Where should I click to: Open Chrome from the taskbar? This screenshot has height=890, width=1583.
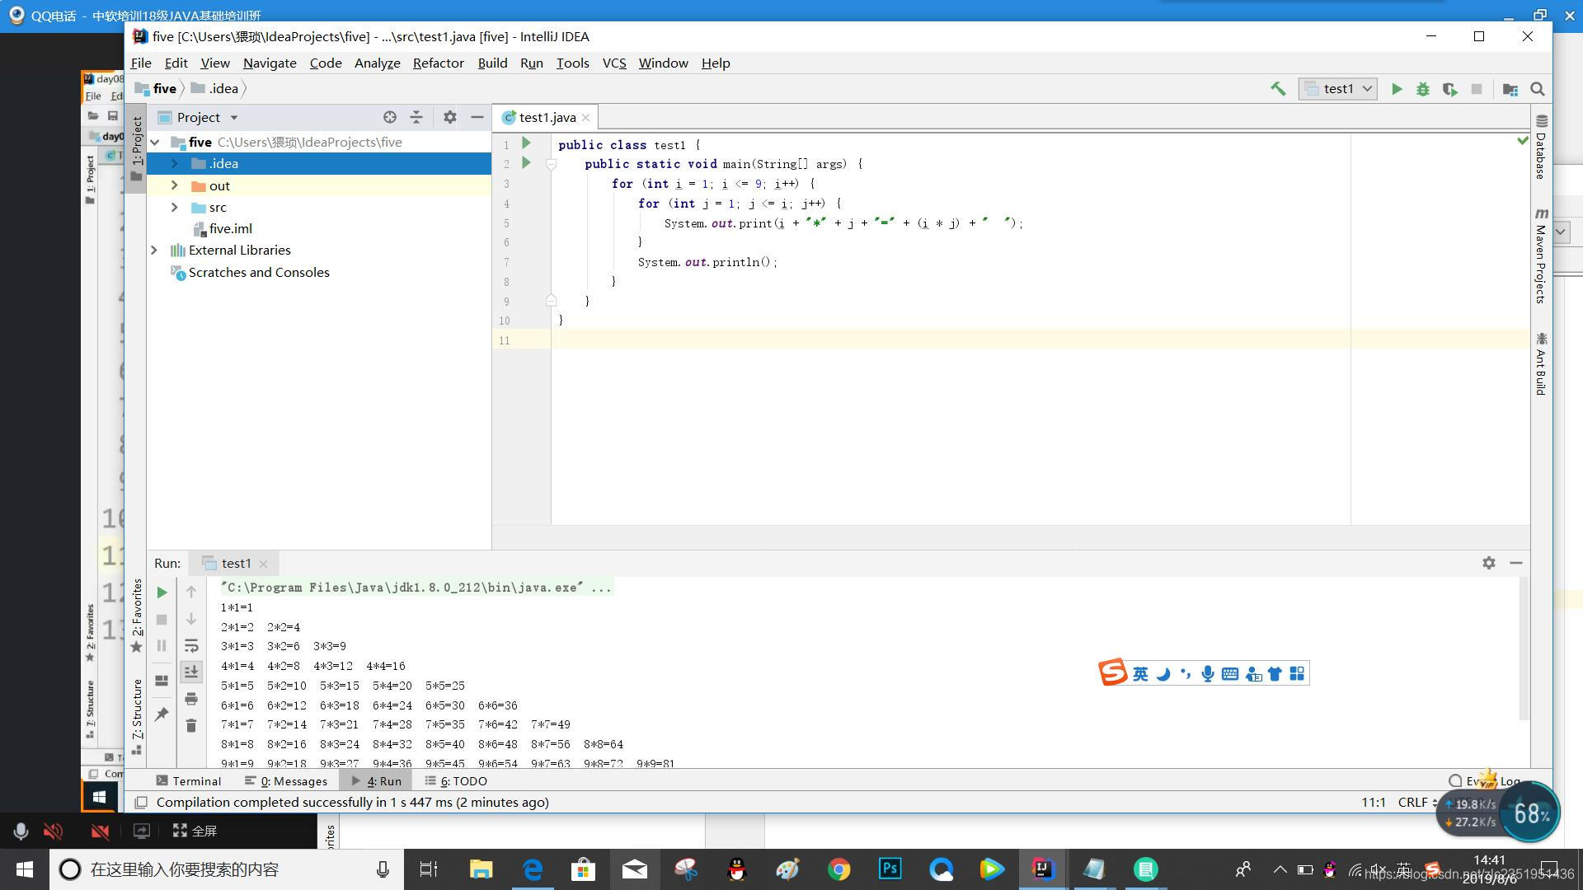coord(838,869)
